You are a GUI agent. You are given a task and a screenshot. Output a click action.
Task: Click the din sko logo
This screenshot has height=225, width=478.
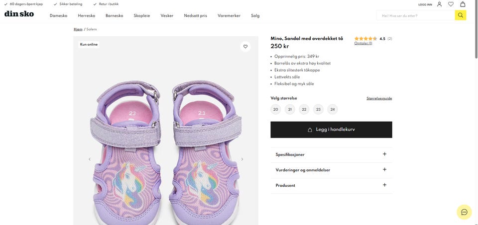click(19, 14)
